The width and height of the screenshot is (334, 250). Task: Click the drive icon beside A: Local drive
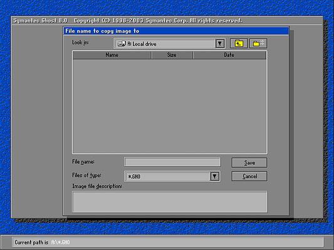[122, 44]
